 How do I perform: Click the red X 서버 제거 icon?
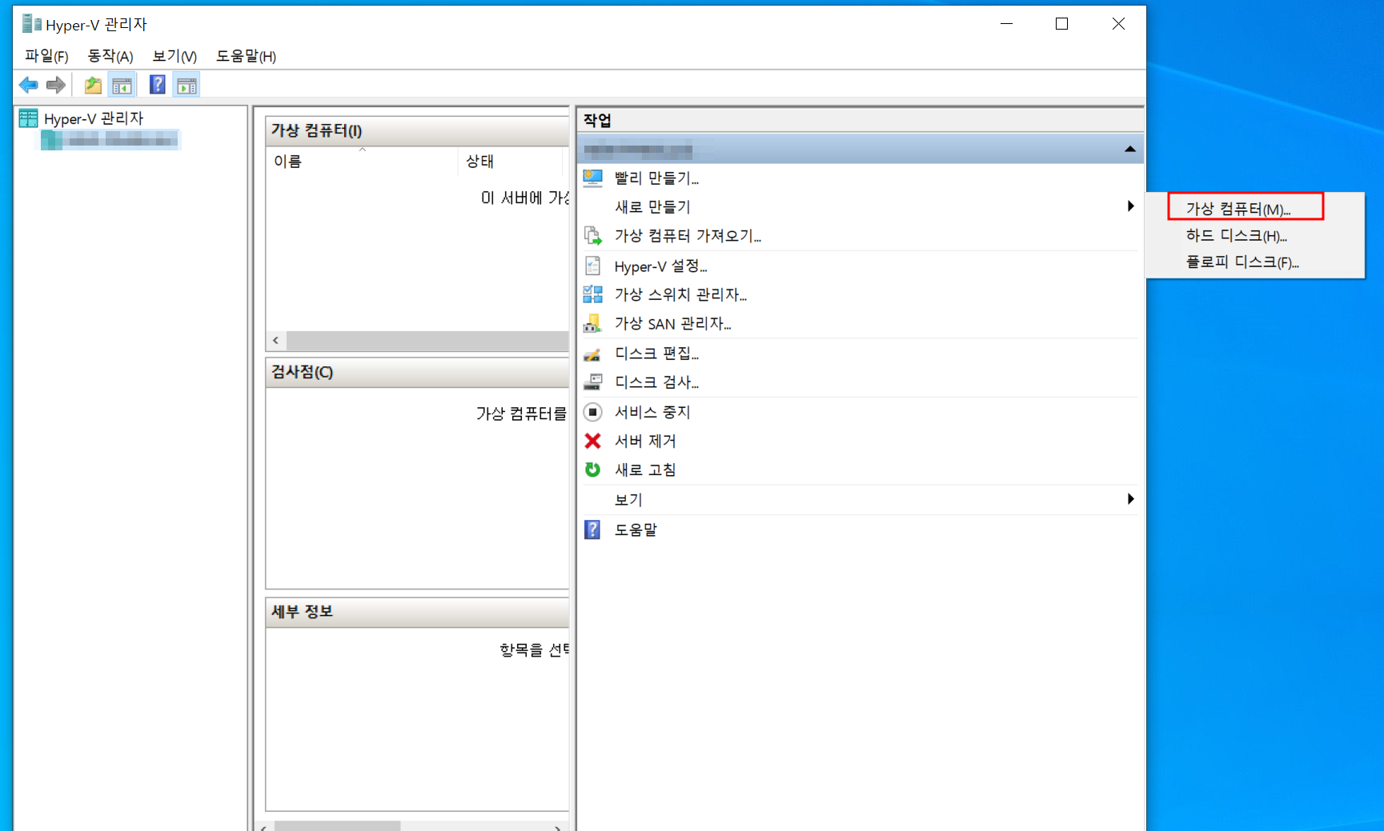[592, 441]
